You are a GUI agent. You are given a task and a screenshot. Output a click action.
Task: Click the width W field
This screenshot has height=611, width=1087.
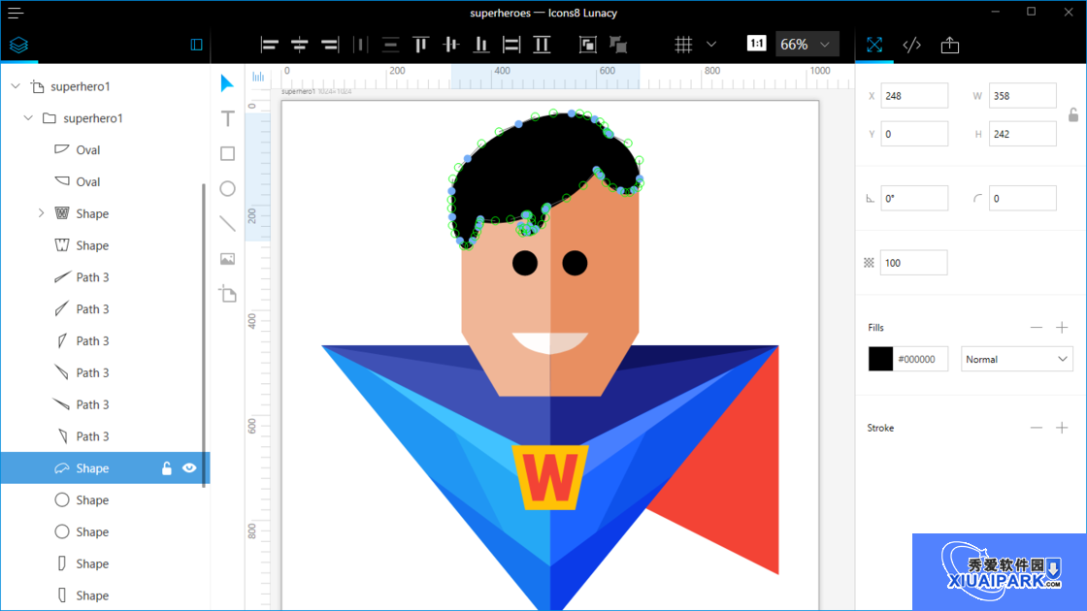[1023, 96]
